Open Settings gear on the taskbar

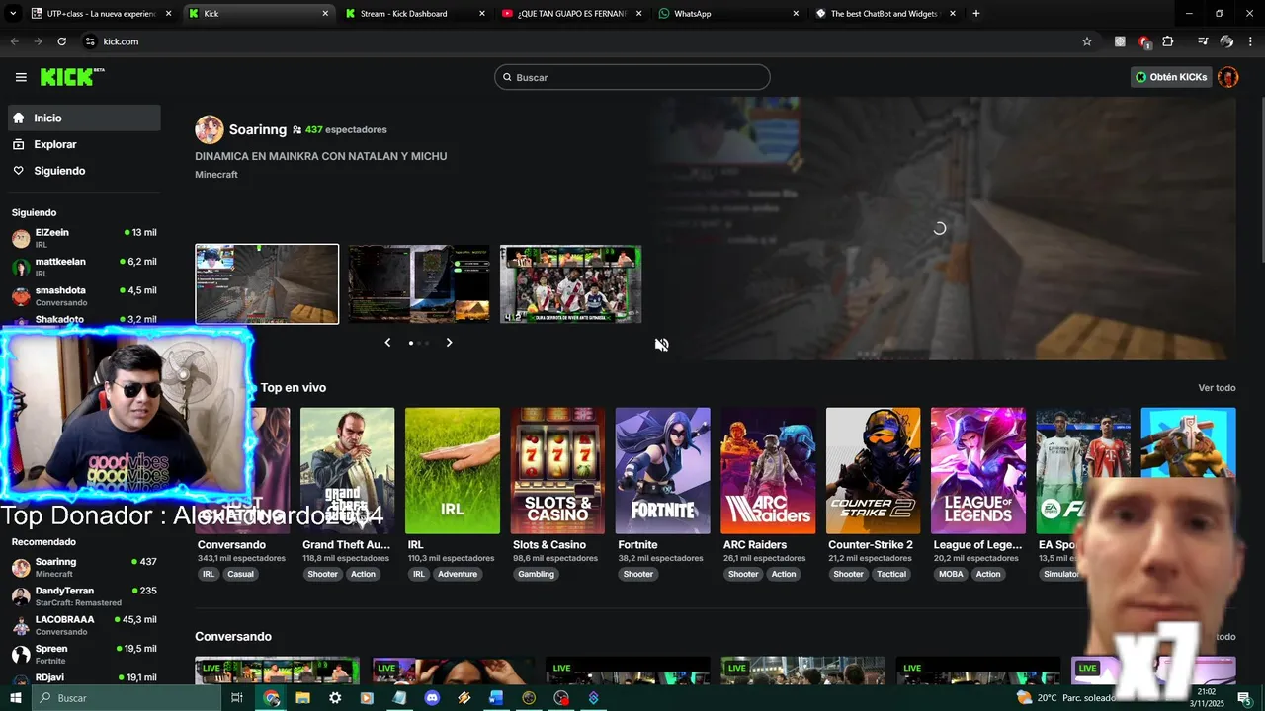pos(335,698)
